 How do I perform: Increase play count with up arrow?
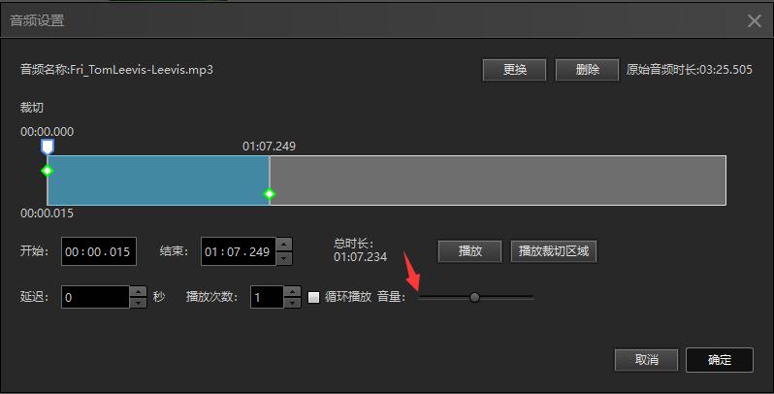pos(292,291)
